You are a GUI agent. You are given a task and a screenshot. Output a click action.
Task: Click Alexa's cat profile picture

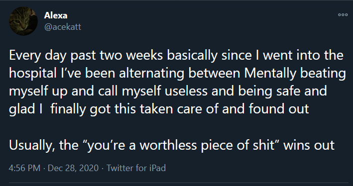23,21
